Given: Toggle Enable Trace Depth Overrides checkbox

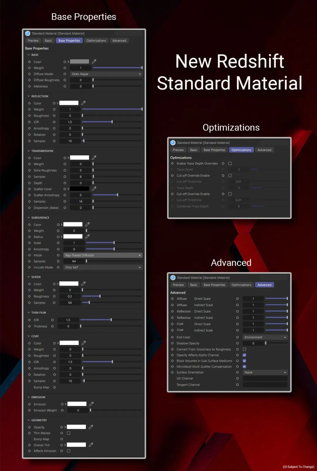Looking at the screenshot, I should 230,164.
